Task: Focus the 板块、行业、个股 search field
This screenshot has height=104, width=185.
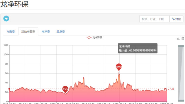Action: (154, 19)
